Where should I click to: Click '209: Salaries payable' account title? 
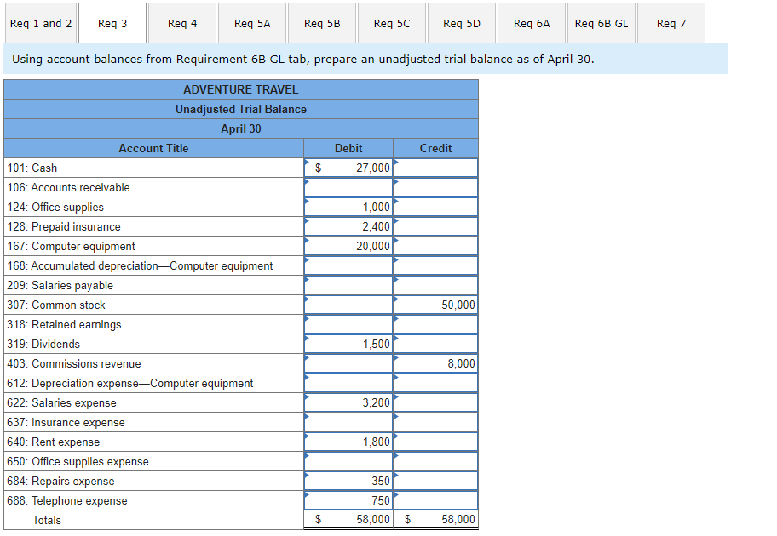point(60,286)
